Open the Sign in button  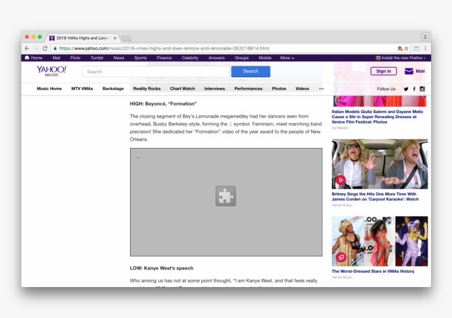pos(383,71)
